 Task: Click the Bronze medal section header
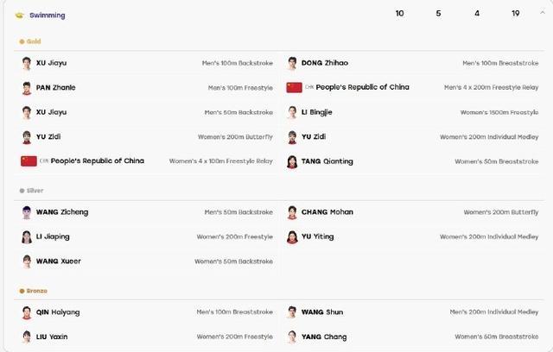tap(33, 291)
